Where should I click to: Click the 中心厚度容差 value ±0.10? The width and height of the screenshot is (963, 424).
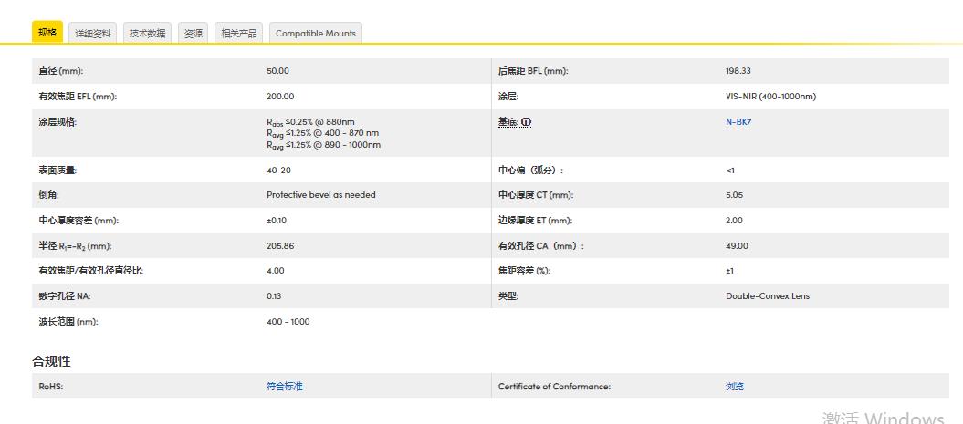coord(277,221)
